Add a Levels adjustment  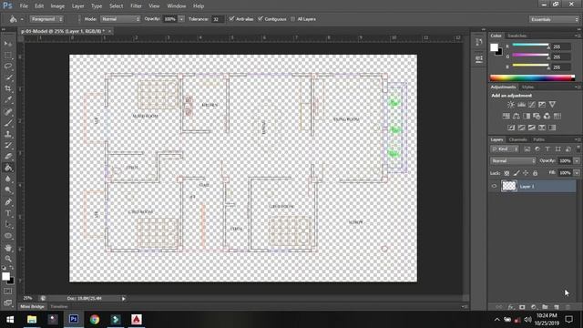(521, 105)
